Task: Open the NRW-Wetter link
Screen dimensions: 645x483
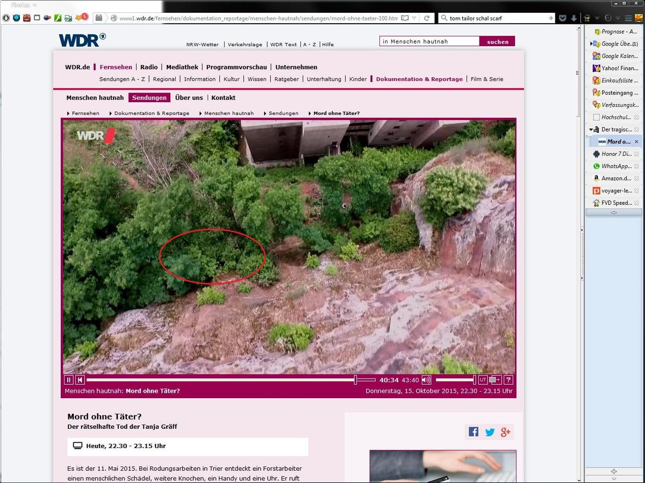Action: pos(203,45)
